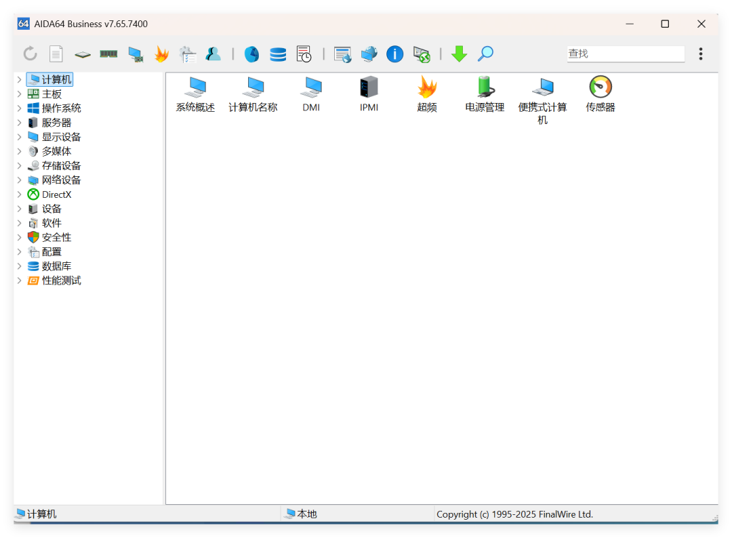The image size is (732, 538).
Task: Open the 计算机名称 page icon
Action: tap(253, 95)
